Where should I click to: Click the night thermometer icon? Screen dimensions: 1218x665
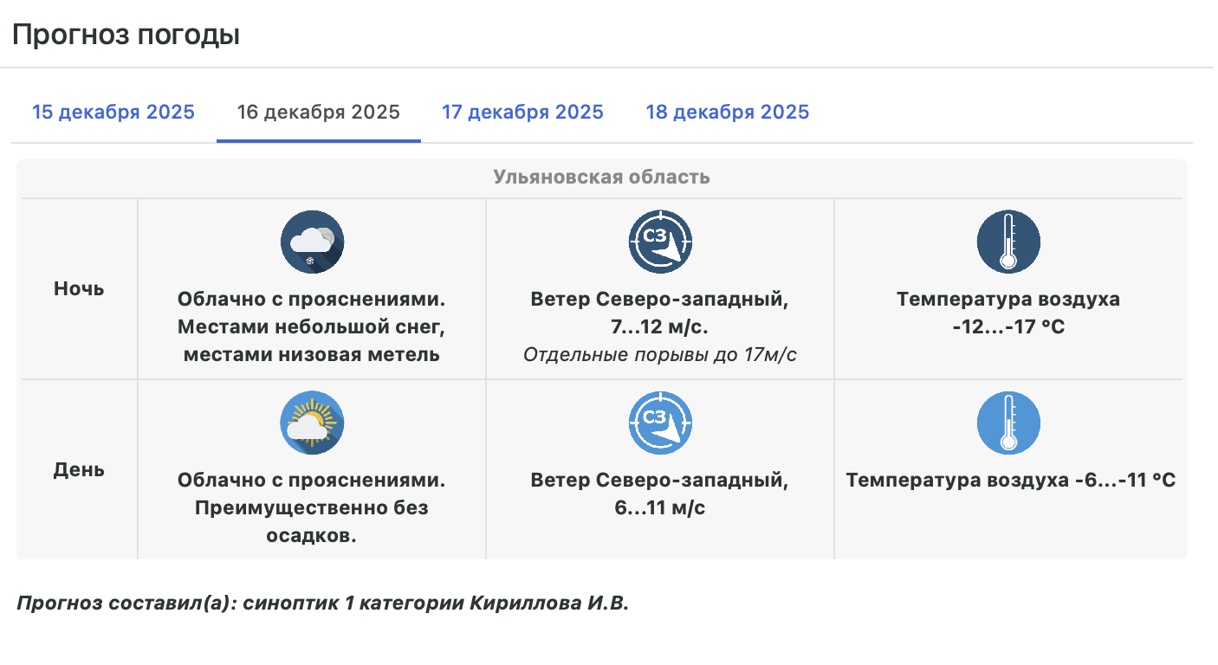(1008, 242)
